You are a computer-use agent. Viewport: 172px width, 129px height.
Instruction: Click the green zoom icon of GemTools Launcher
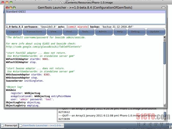[x=14, y=8]
